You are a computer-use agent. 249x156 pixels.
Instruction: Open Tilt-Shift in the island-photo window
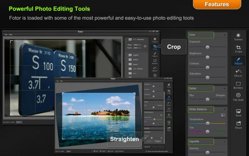[169, 116]
